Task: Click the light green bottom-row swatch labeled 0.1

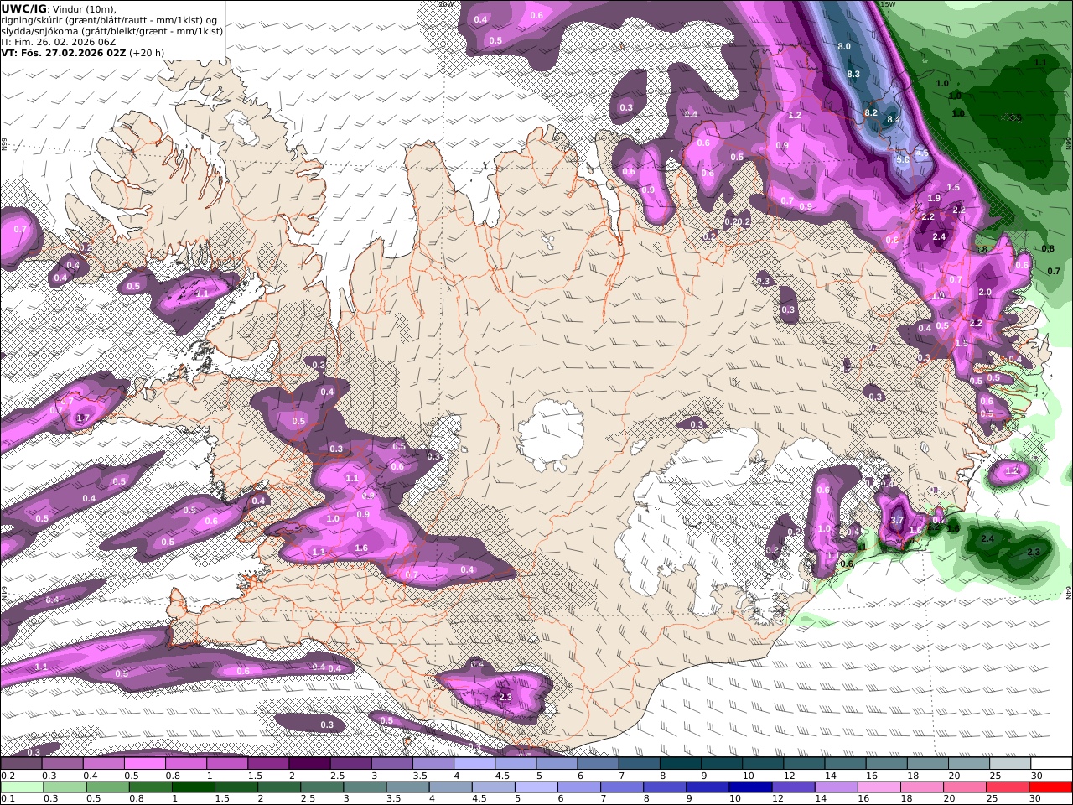Action: pos(22,787)
